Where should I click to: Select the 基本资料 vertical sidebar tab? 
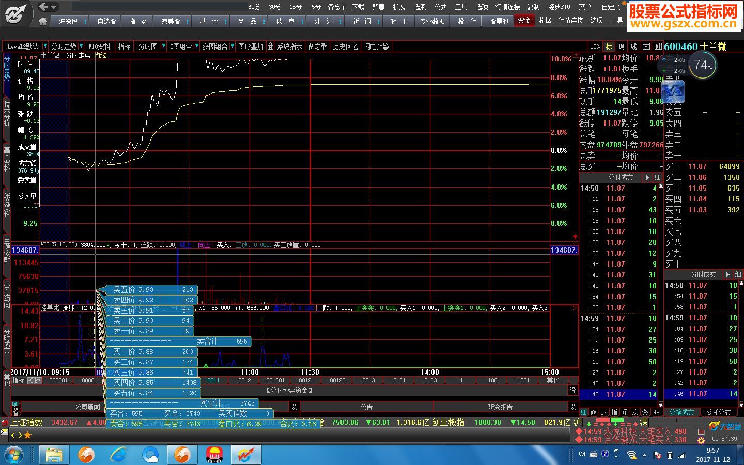tap(7, 159)
